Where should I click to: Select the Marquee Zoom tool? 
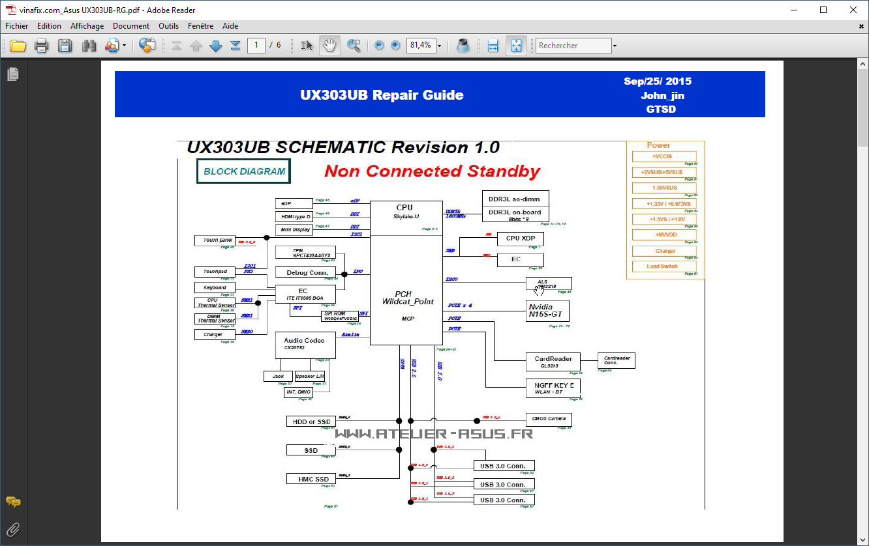tap(354, 46)
